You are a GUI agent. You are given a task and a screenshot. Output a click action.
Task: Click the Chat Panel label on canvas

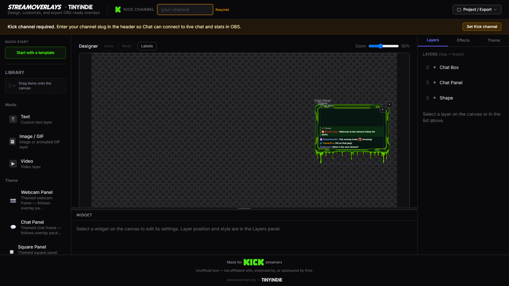(322, 100)
